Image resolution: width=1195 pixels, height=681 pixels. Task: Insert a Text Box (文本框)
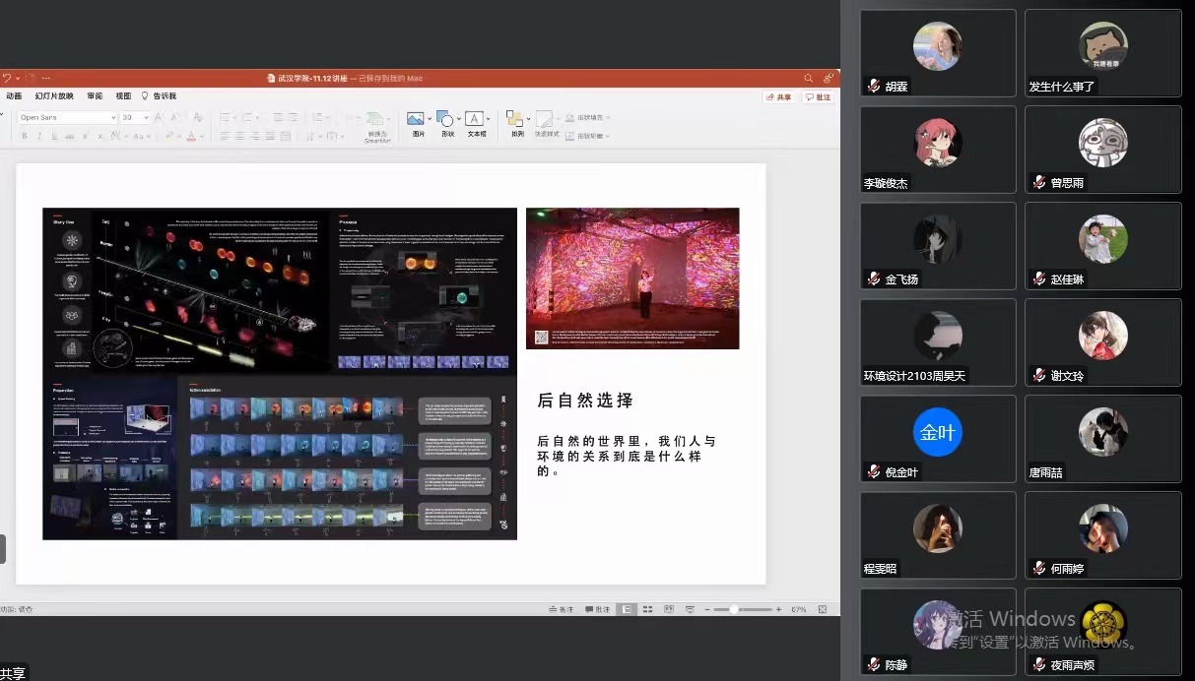point(475,119)
